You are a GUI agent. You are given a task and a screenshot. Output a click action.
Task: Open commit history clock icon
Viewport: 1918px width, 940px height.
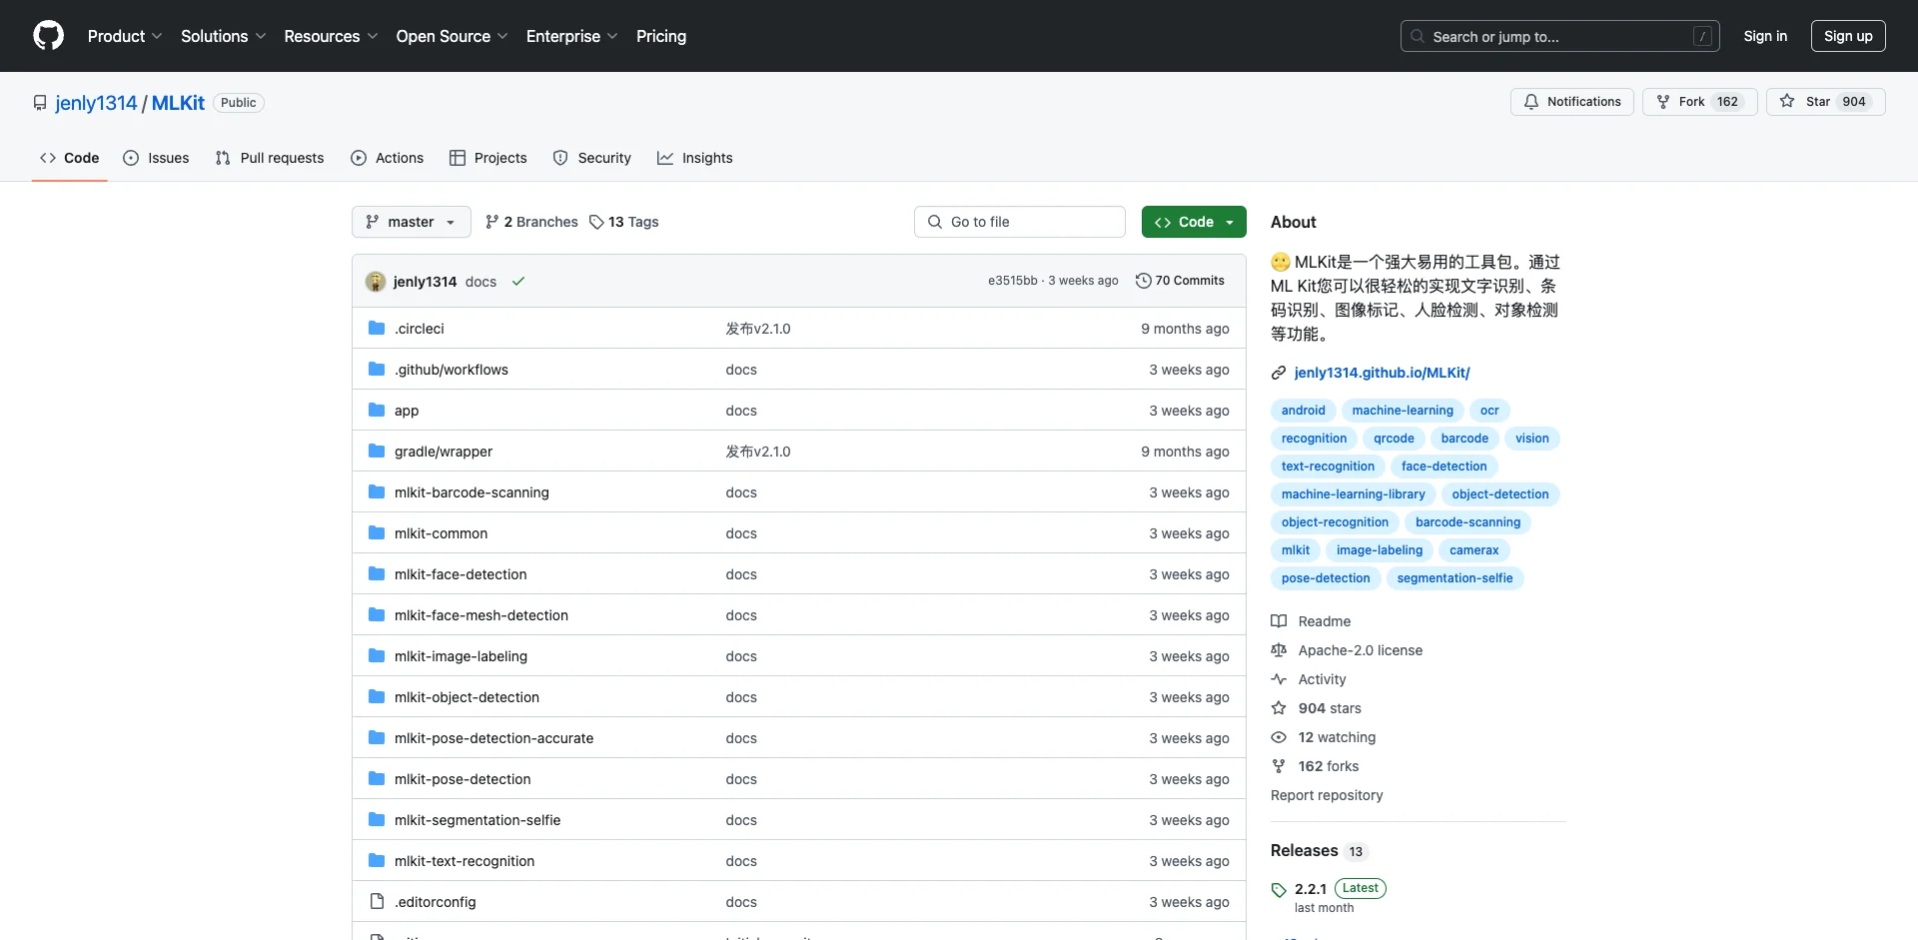(x=1144, y=281)
